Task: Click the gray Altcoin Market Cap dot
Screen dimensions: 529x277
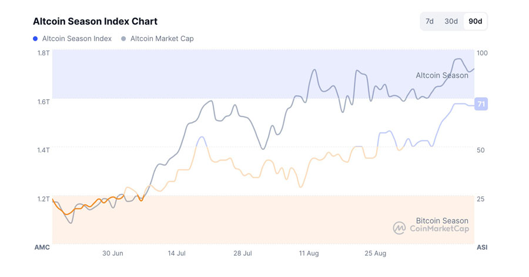Action: (x=123, y=39)
